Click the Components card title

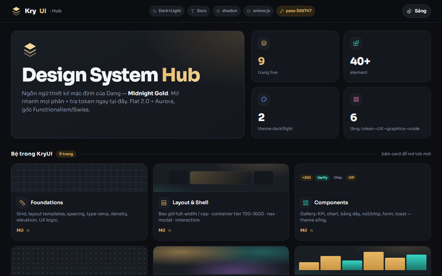(331, 203)
